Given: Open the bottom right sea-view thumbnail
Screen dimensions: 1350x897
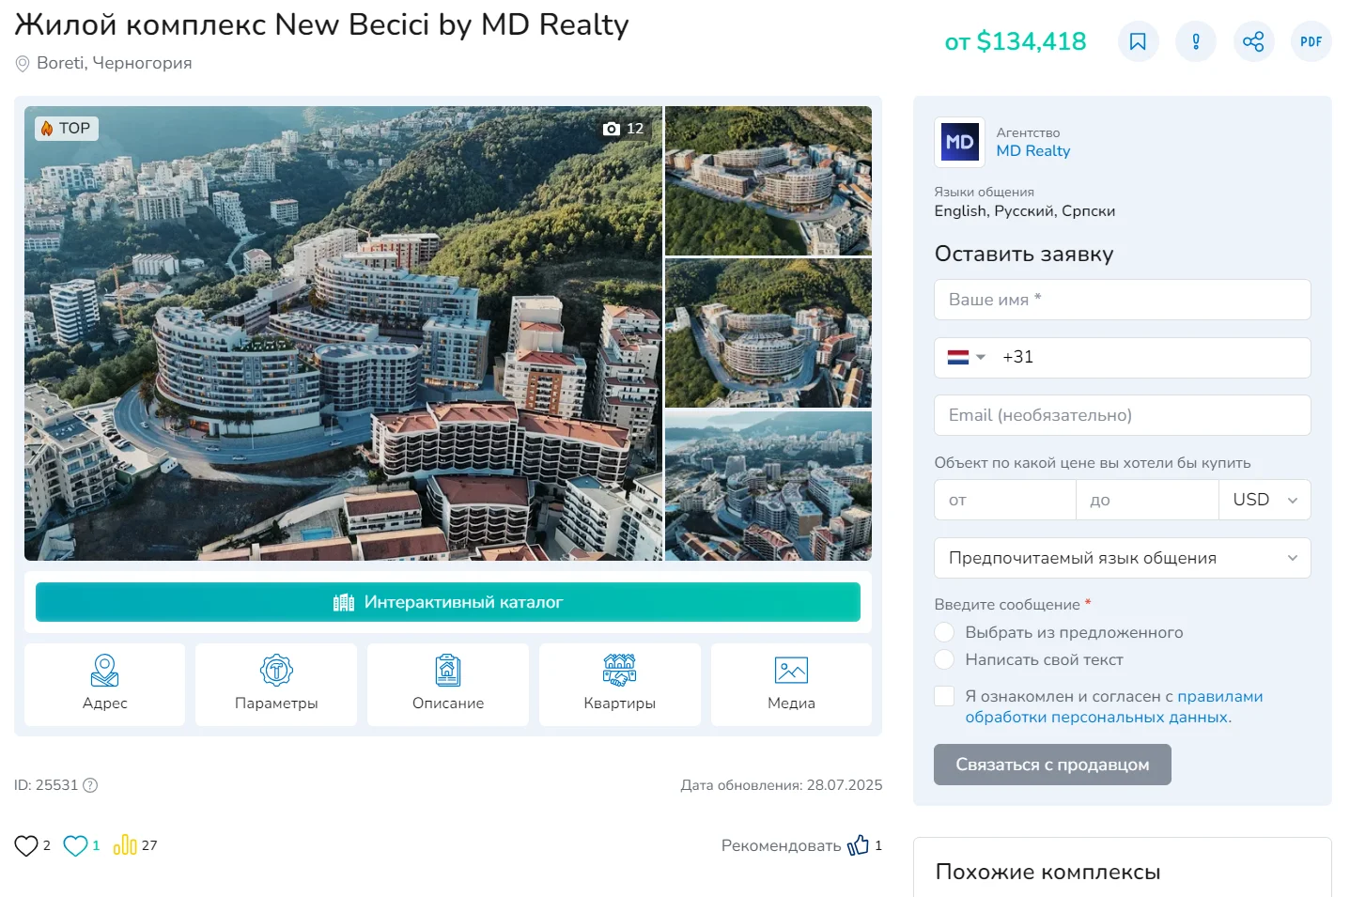Looking at the screenshot, I should (x=768, y=486).
